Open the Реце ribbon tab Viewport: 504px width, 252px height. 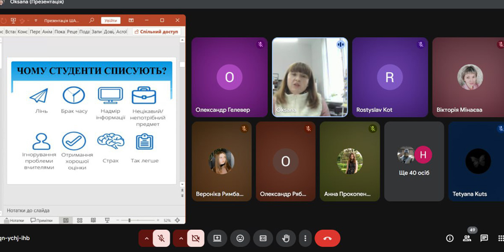[x=72, y=32]
